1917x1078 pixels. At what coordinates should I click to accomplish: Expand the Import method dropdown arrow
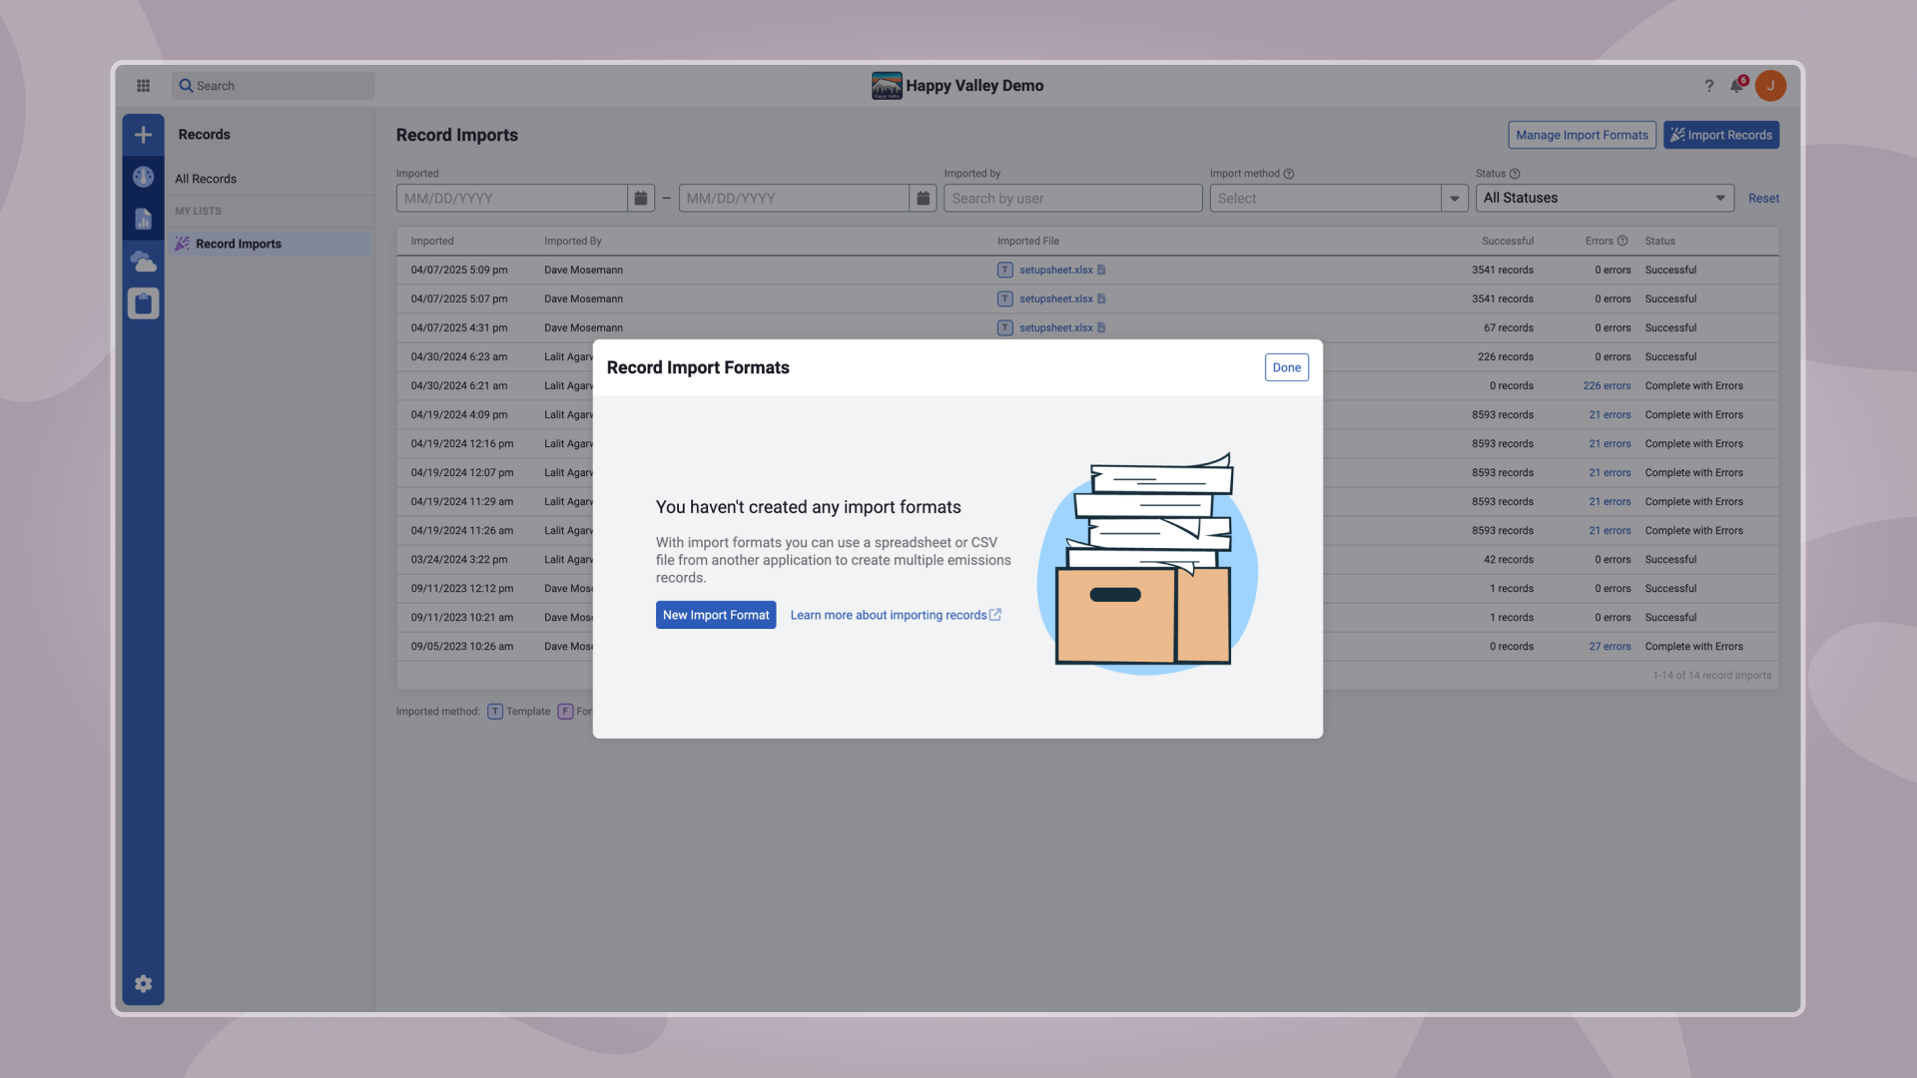pyautogui.click(x=1455, y=199)
